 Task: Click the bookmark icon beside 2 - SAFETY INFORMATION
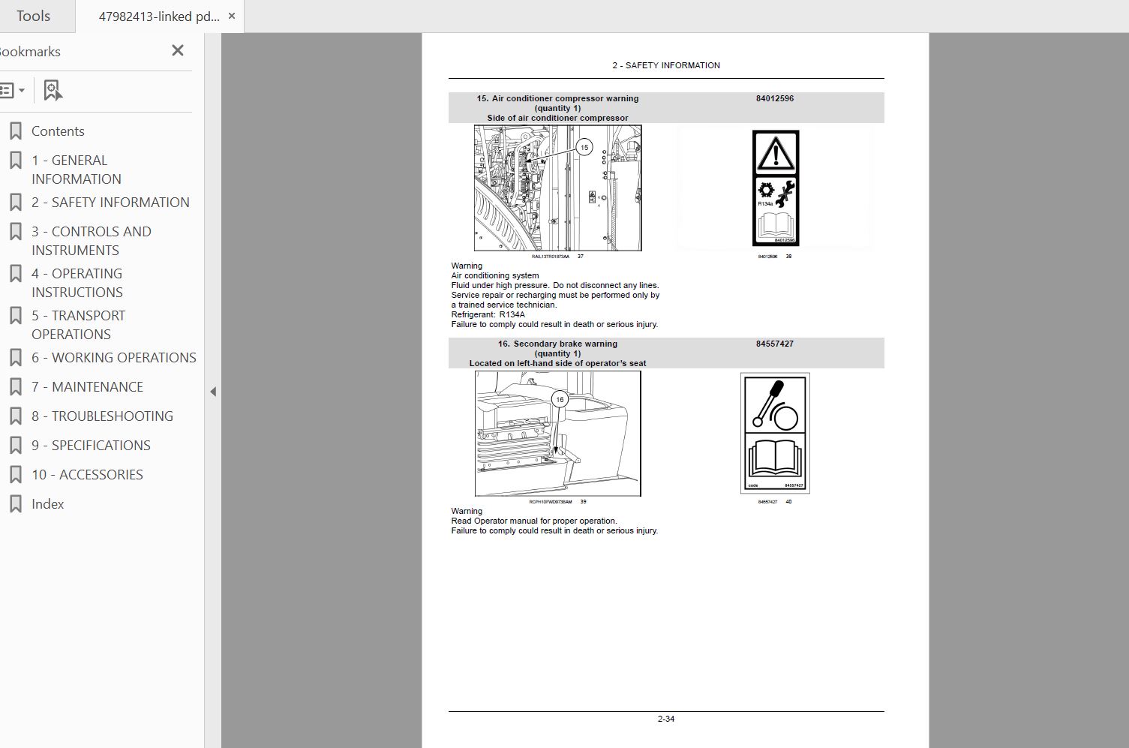[x=16, y=203]
